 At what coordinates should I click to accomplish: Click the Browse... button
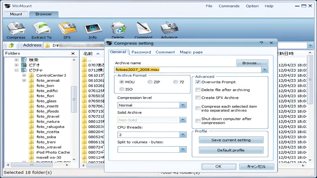[x=252, y=63]
